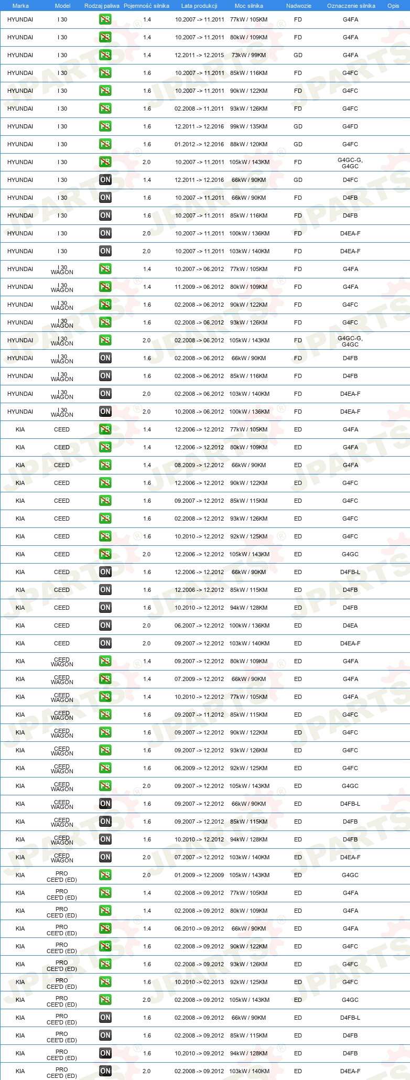Select the ON diesel icon in CEED WAGON 07.2007 row

coord(105,857)
